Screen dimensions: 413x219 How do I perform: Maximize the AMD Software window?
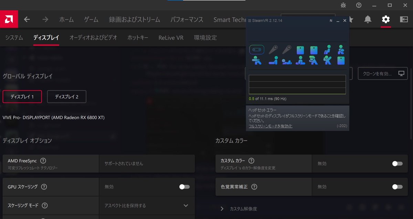click(390, 5)
